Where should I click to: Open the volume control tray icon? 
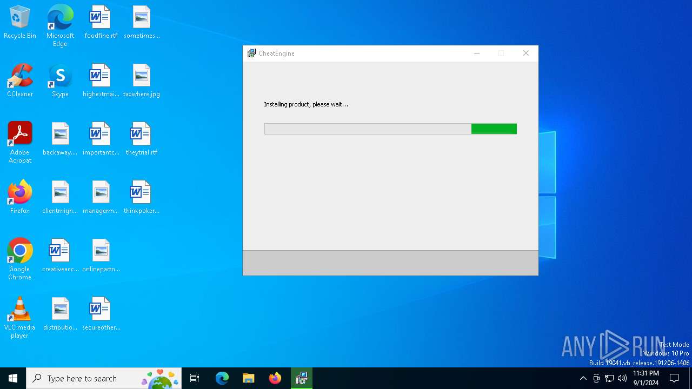[x=622, y=378]
